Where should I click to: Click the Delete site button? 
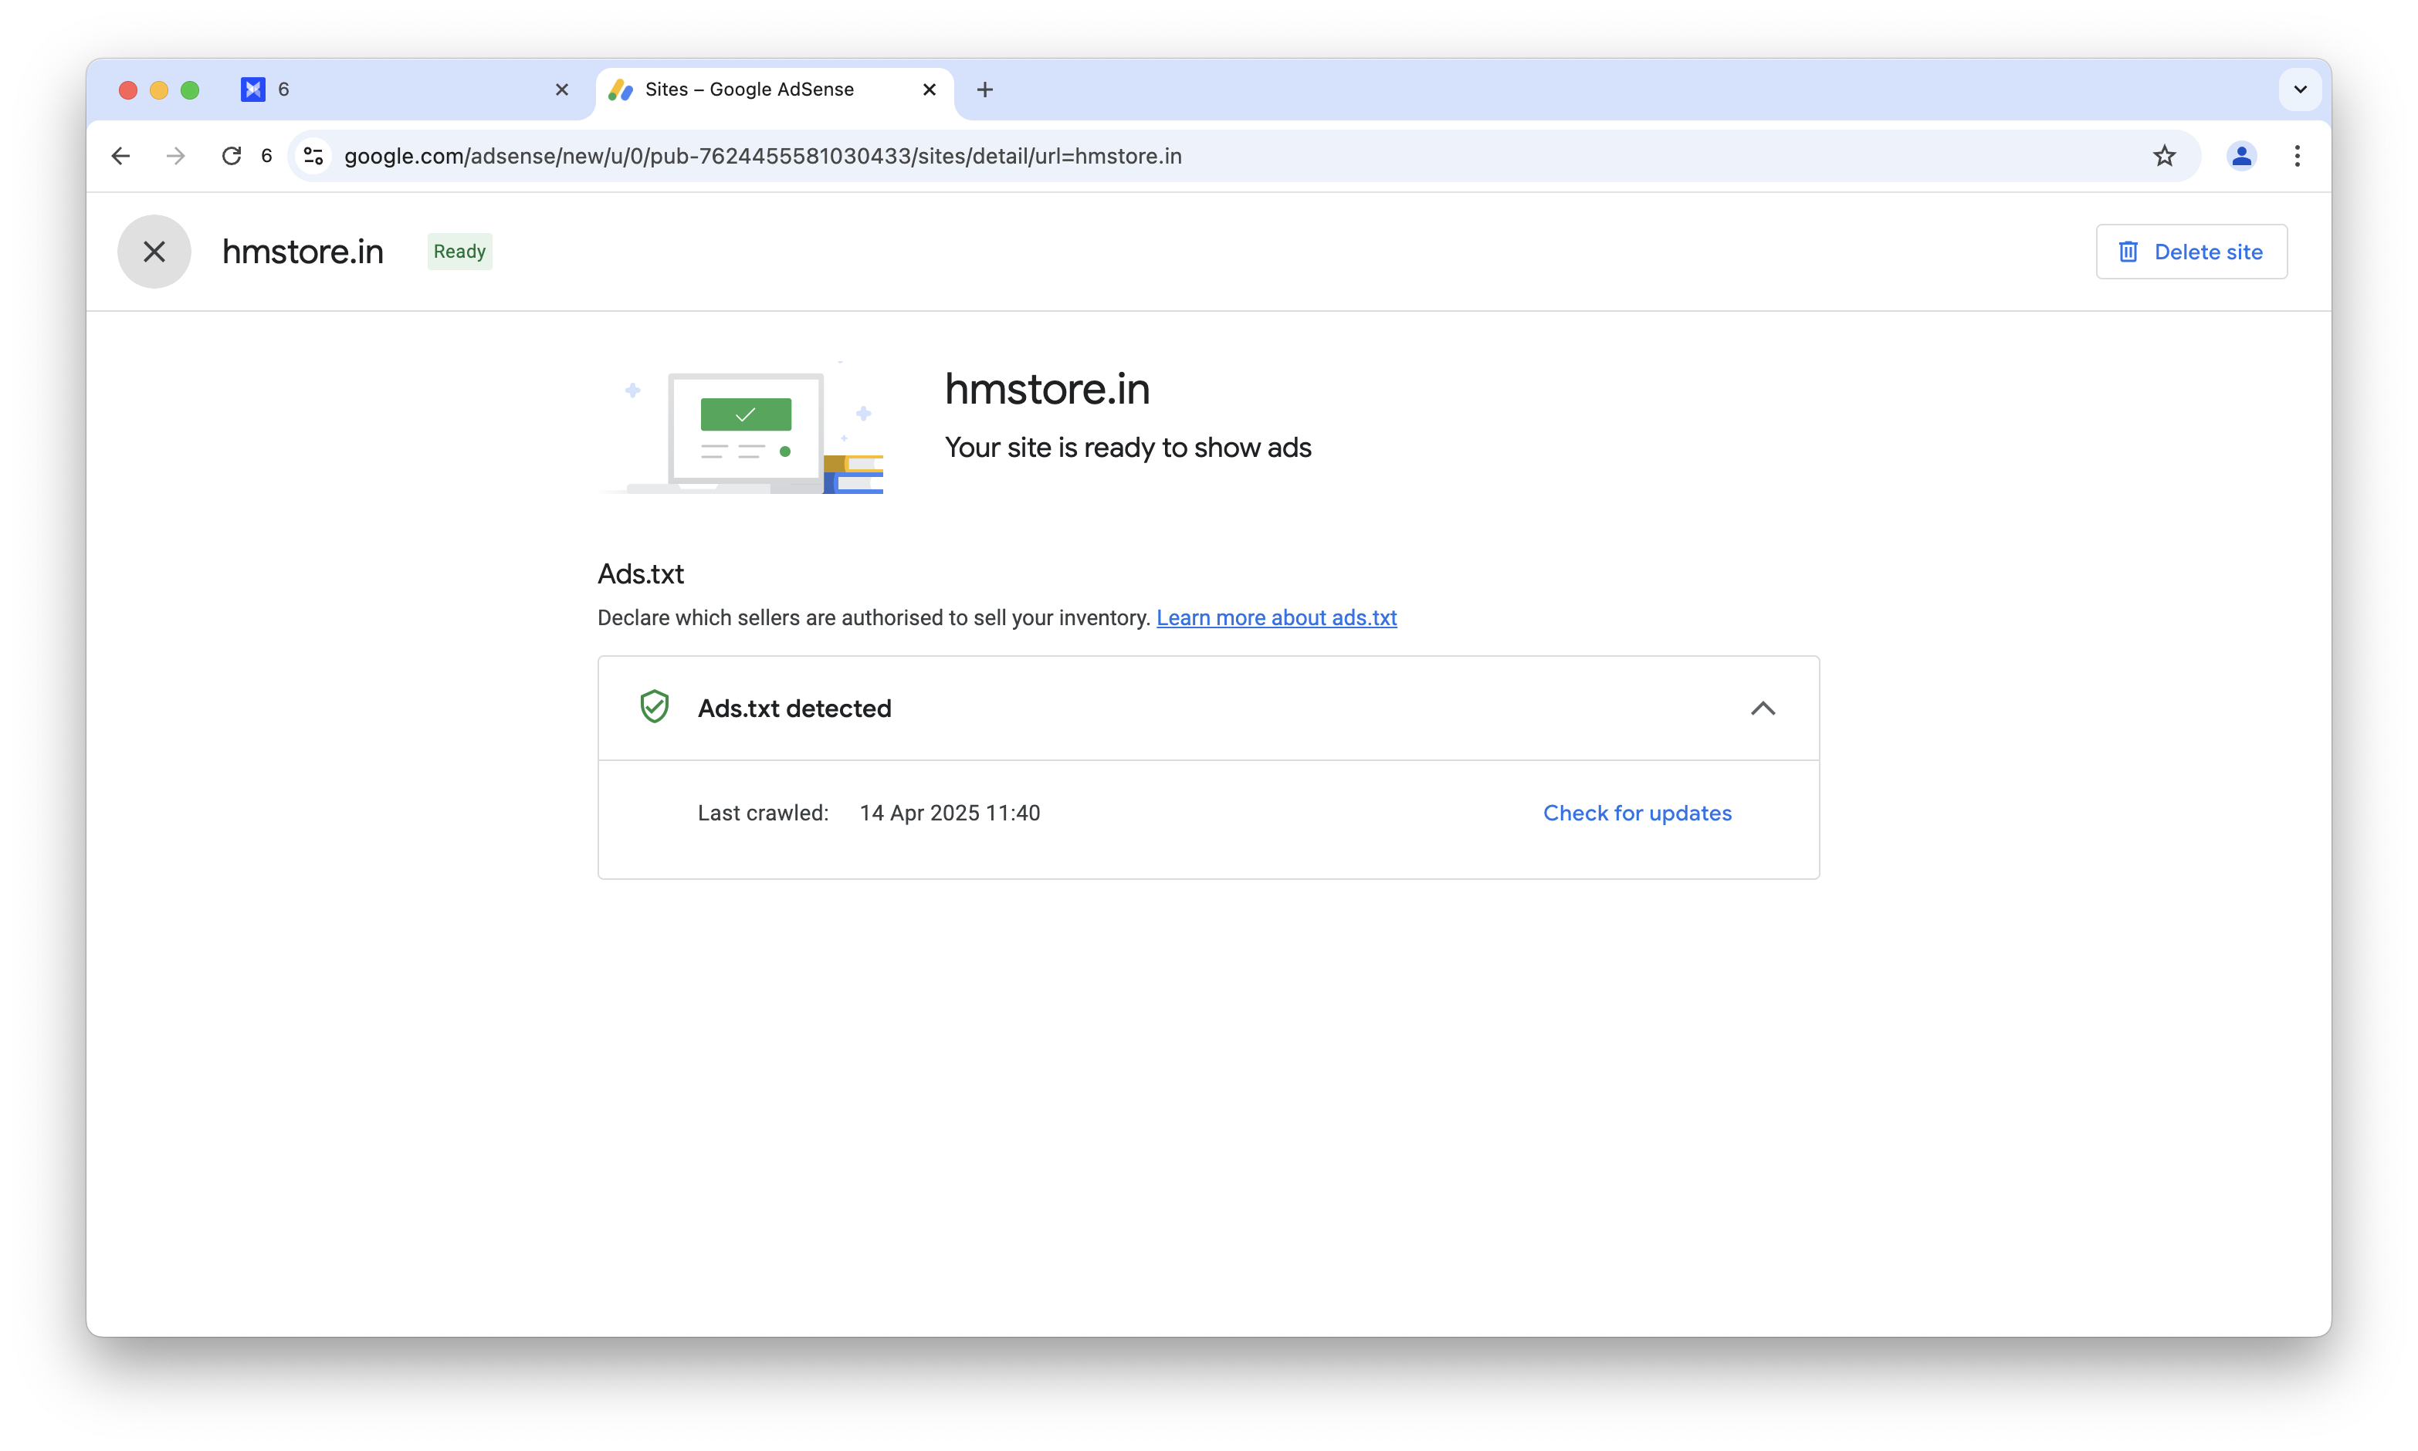coord(2191,252)
